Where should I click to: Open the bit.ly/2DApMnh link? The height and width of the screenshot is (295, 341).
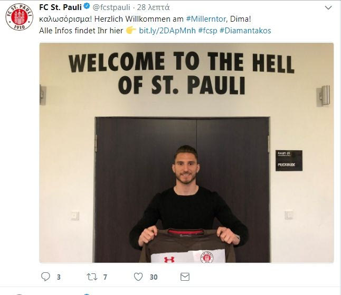[167, 31]
